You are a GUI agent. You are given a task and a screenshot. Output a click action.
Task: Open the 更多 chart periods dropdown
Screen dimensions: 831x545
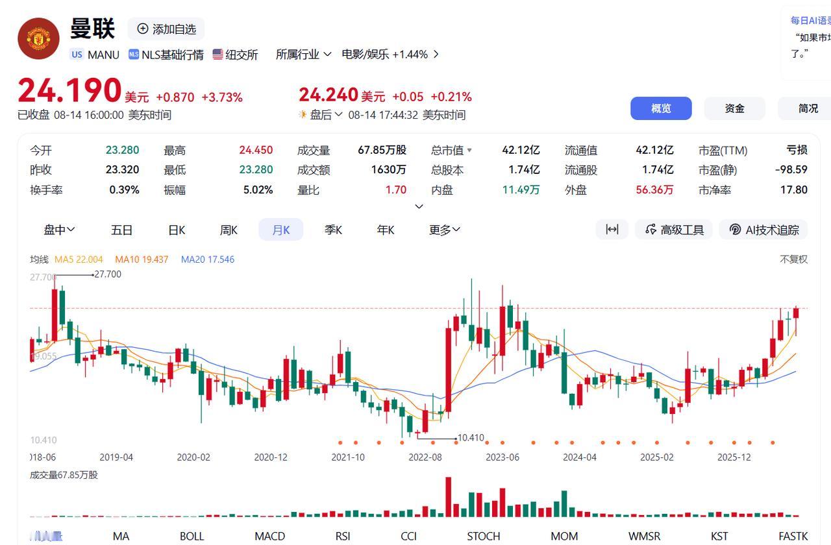(x=445, y=230)
